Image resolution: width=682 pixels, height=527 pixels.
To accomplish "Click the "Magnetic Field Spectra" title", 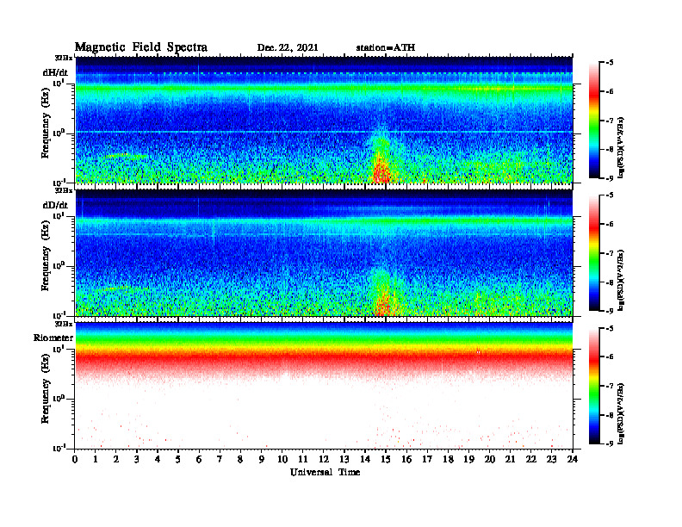I will (x=141, y=47).
